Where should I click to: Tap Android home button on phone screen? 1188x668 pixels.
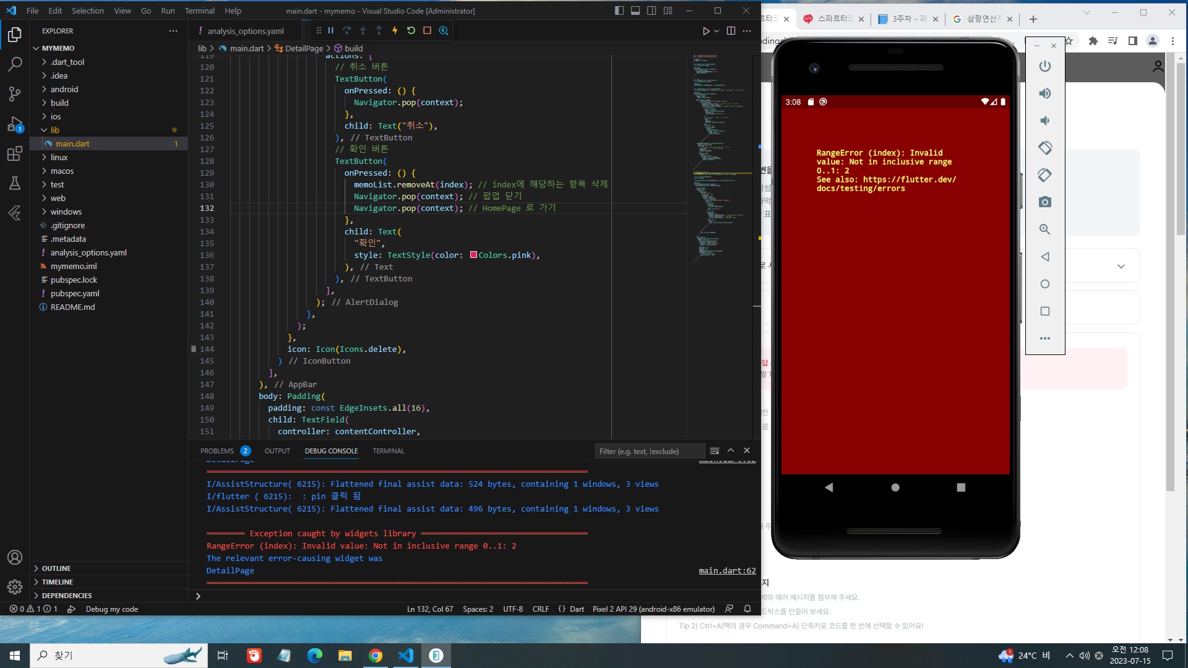[x=895, y=487]
